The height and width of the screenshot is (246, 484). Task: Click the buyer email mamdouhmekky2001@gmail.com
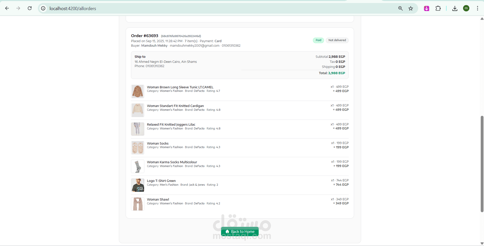pyautogui.click(x=195, y=46)
